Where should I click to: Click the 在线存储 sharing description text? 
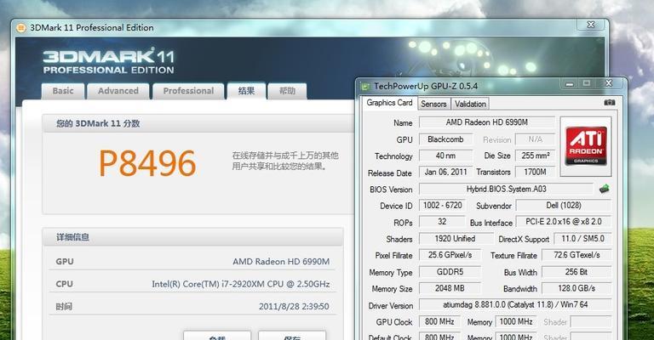pyautogui.click(x=285, y=161)
